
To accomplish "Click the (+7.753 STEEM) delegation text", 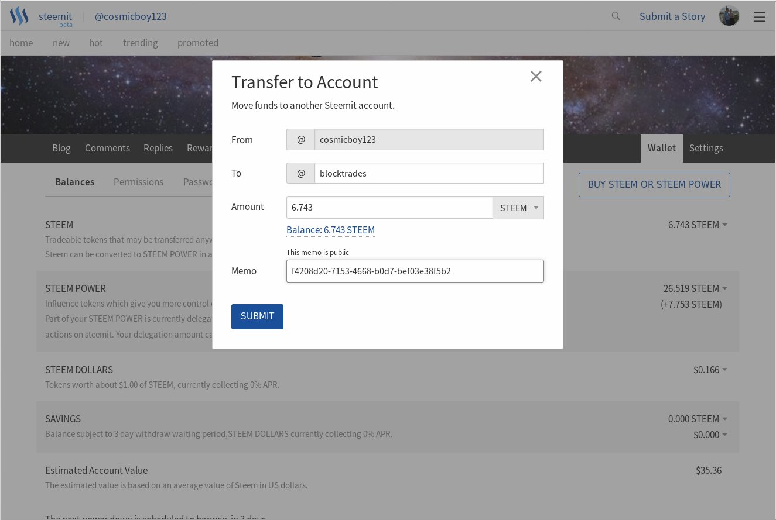I will tap(691, 304).
